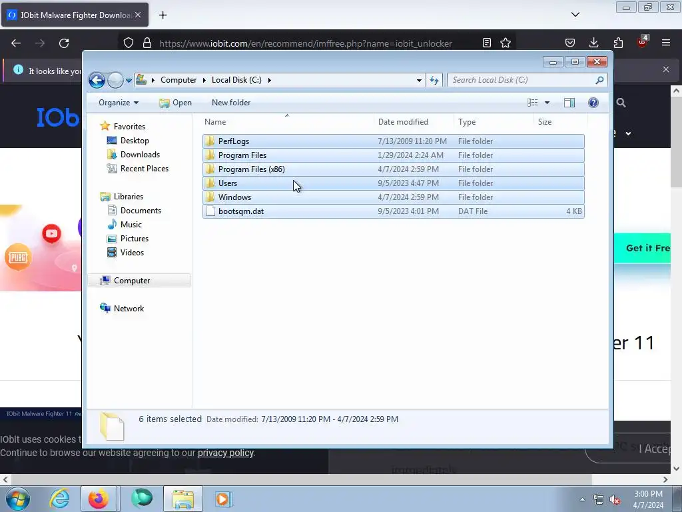
Task: Change your view with the view icon
Action: [x=532, y=103]
